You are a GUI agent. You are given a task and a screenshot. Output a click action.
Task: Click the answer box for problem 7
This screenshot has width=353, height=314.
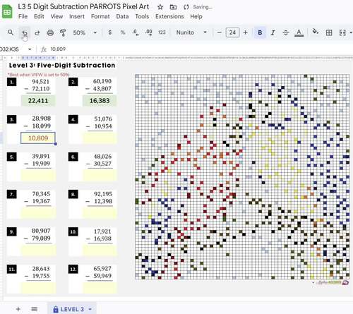point(38,213)
